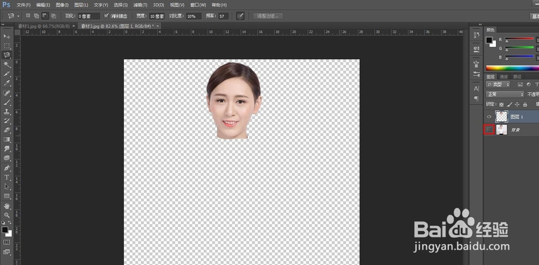
Task: Select the Sponge tool
Action: [6, 158]
